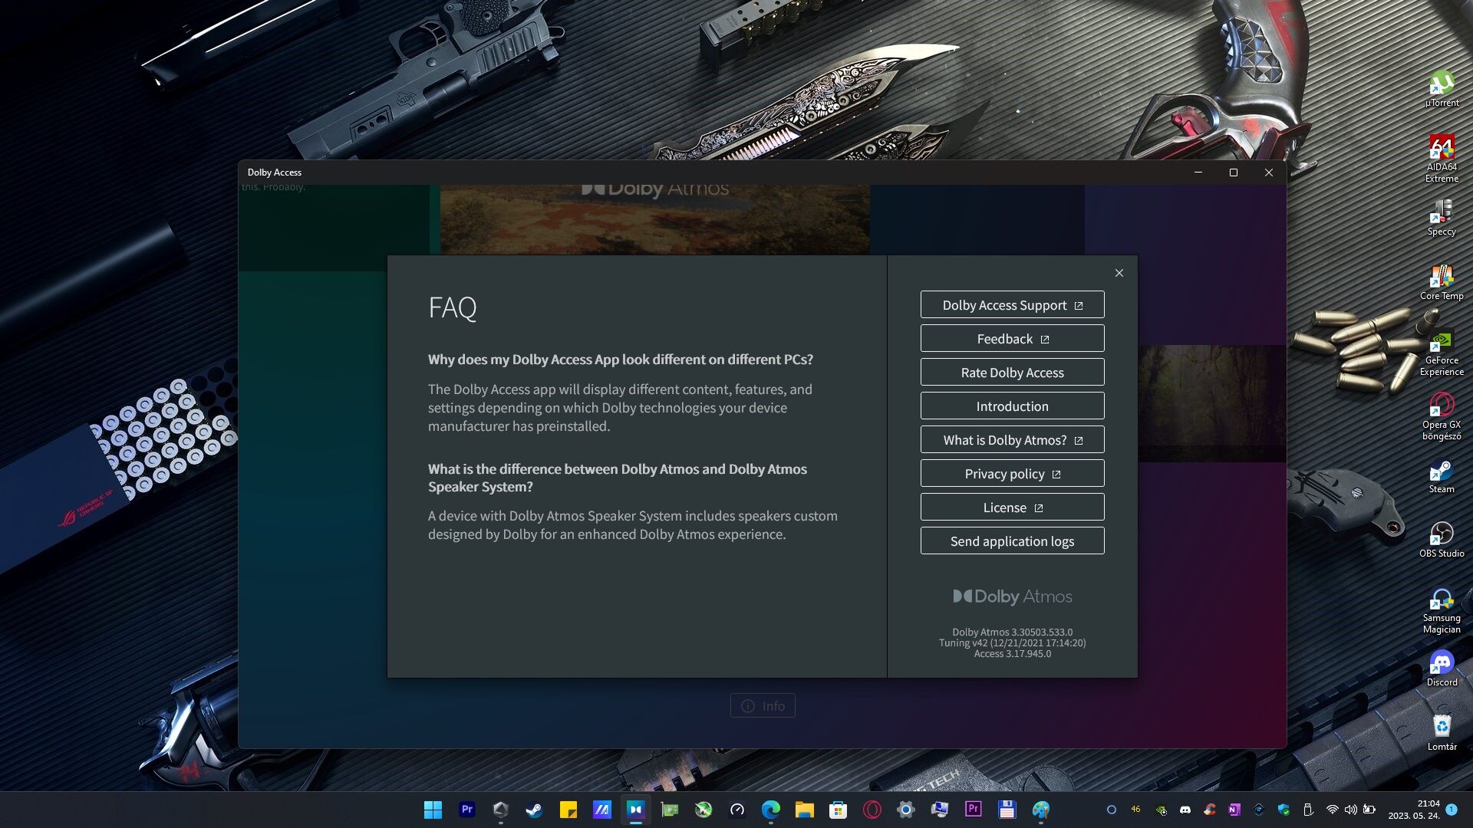Open the Speccy desktop shortcut
Screen dimensions: 1473x828
pos(1442,218)
